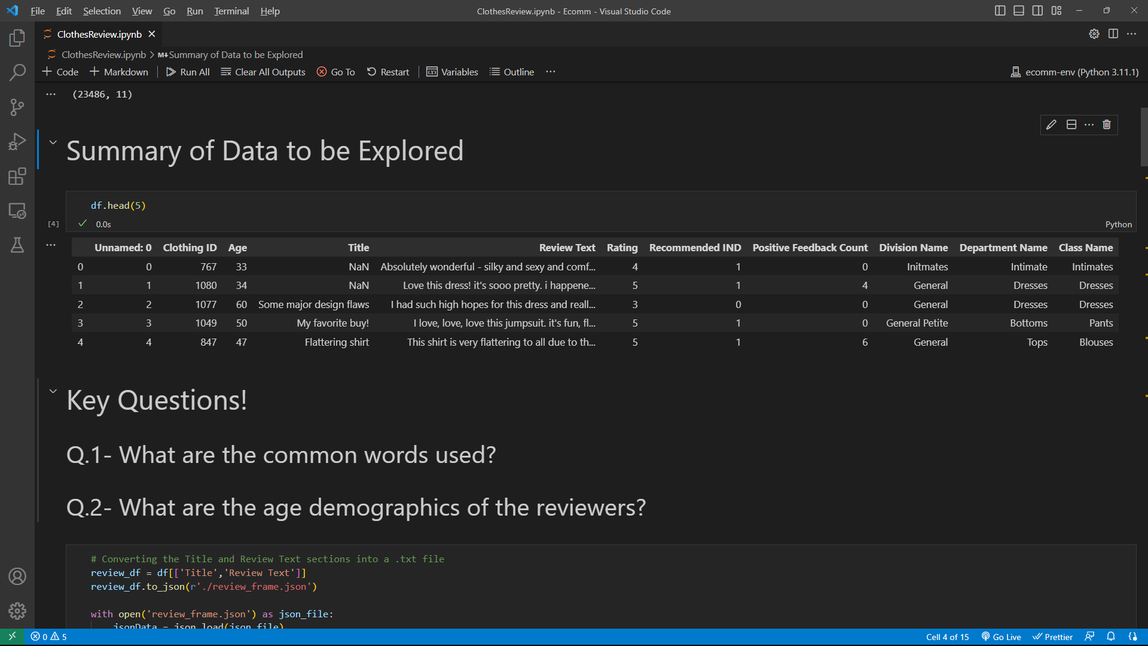1148x646 pixels.
Task: Click Run All in notebook toolbar
Action: [x=188, y=72]
